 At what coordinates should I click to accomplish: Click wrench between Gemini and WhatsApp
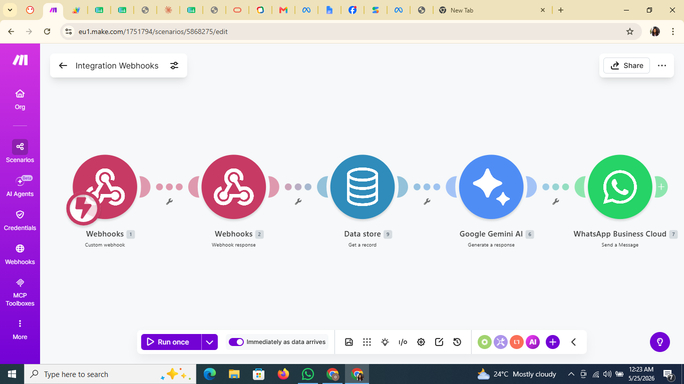[x=556, y=201]
